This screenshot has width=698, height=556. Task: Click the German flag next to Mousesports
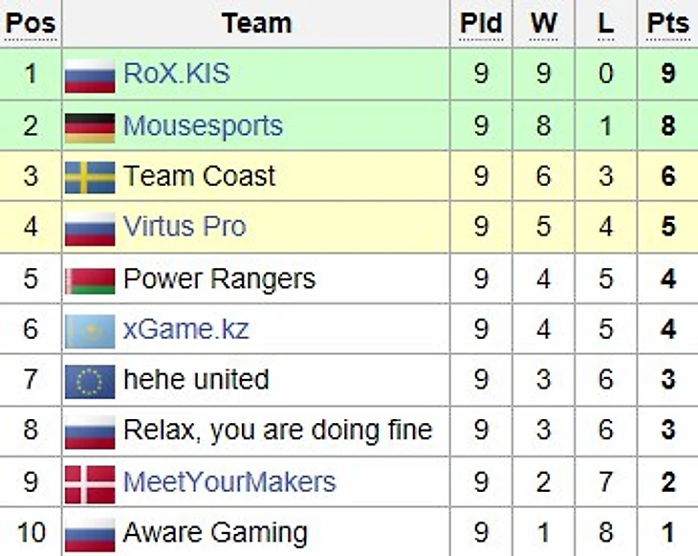[x=90, y=128]
